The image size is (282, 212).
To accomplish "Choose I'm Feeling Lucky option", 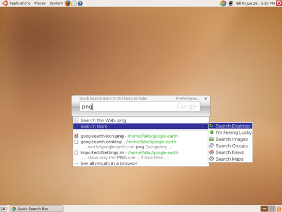I will pos(230,132).
